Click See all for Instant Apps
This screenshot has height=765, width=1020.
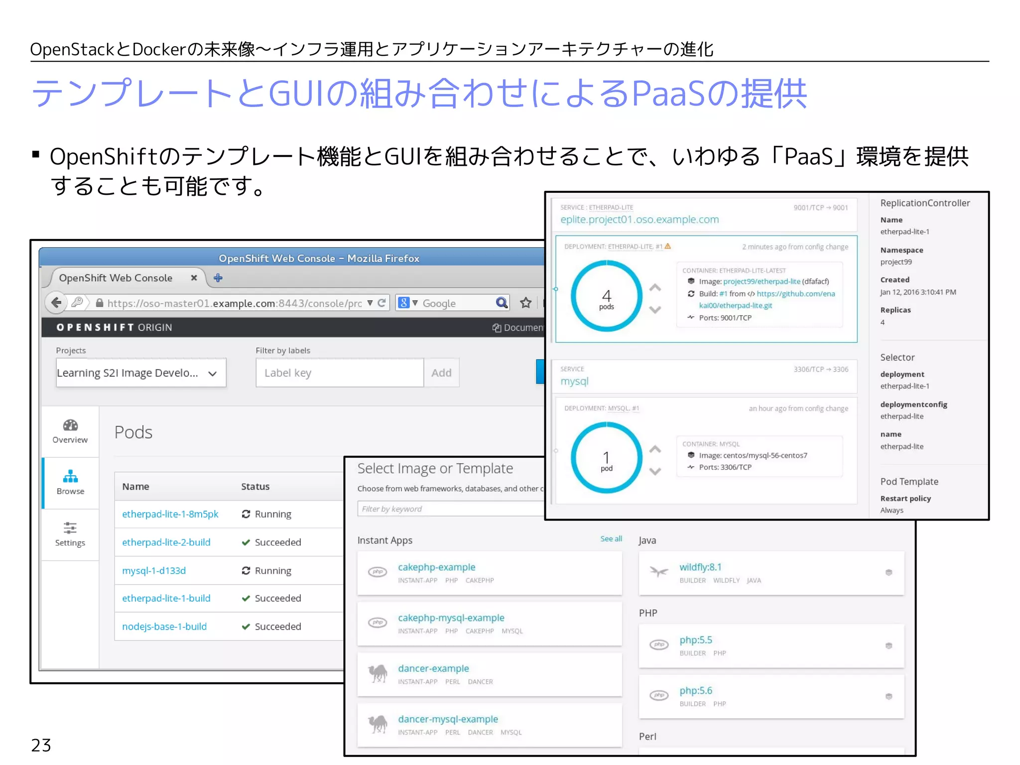click(x=611, y=539)
